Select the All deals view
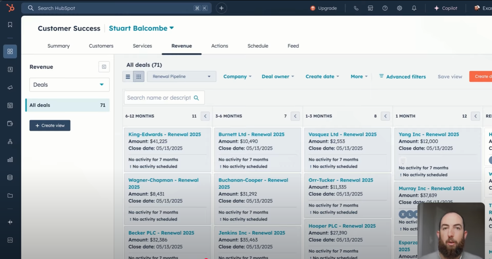 click(68, 105)
